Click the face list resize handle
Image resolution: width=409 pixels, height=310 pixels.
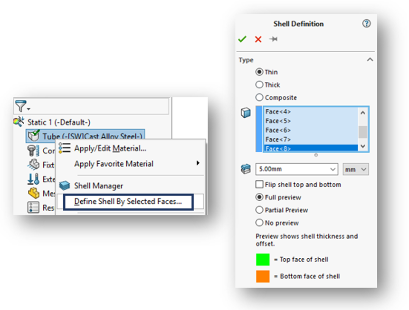point(316,155)
